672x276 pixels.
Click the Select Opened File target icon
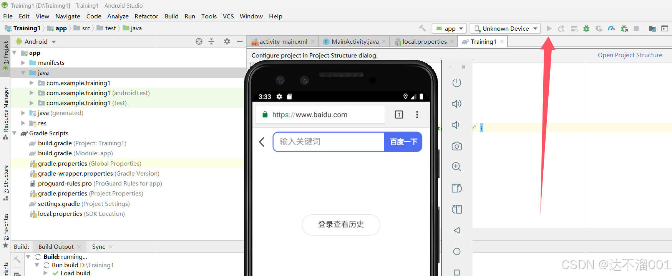pos(199,41)
